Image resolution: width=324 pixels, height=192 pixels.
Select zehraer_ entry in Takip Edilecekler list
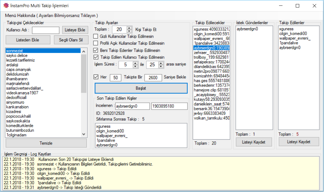pos(211,53)
